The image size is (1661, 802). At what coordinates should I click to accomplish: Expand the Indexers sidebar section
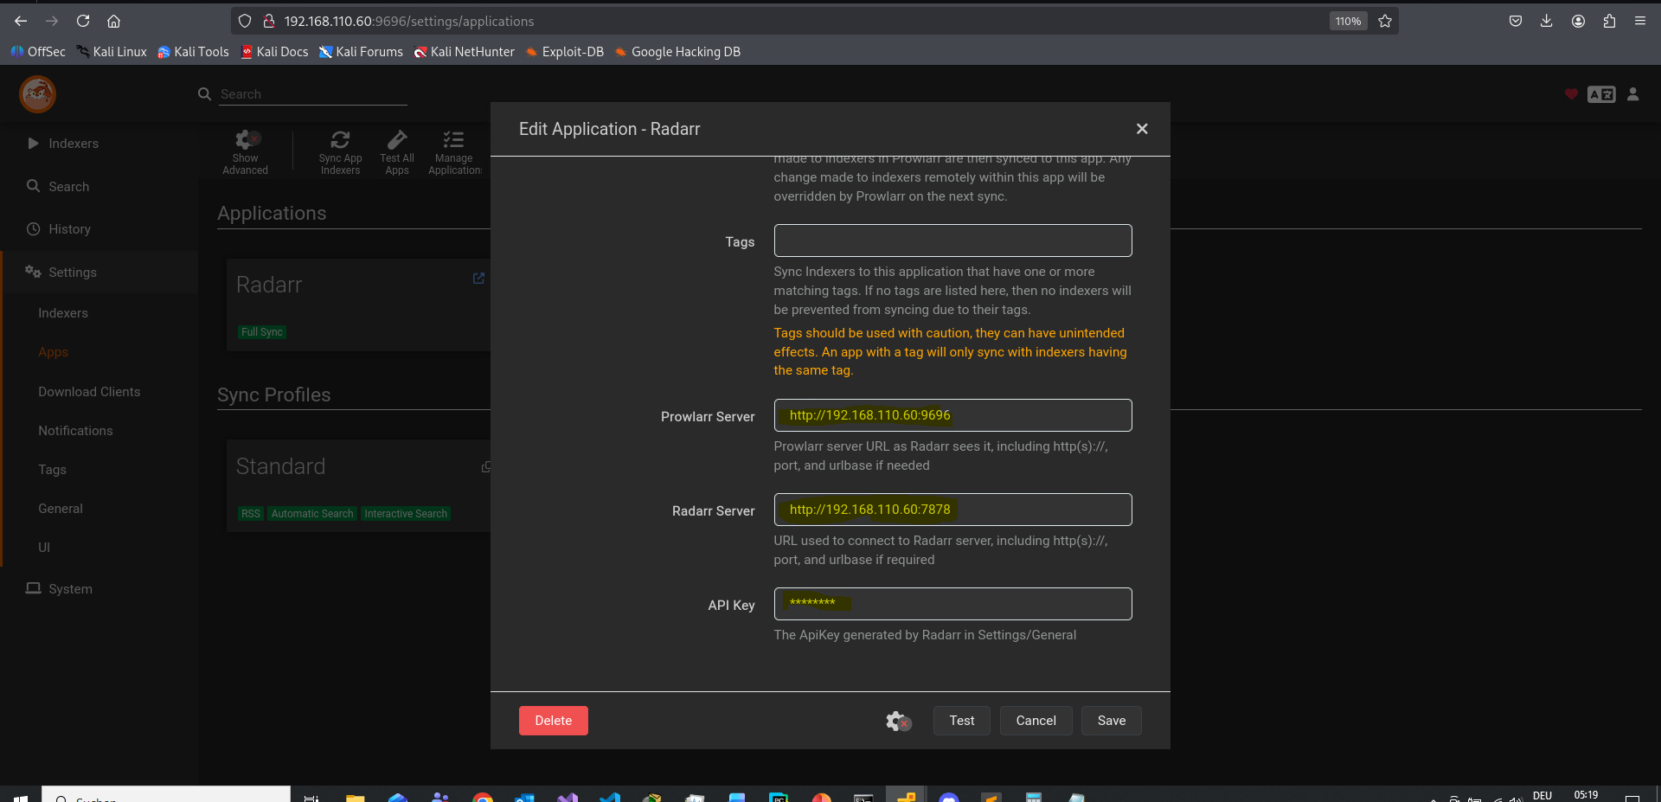[74, 144]
